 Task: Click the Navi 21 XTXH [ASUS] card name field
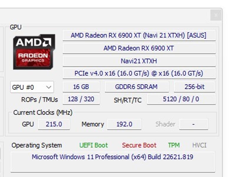click(x=139, y=35)
